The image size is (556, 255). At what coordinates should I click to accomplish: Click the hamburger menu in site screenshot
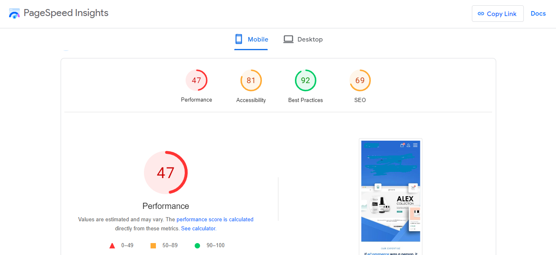(415, 145)
